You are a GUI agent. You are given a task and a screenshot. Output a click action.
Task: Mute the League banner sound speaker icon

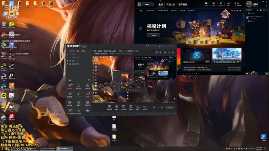click(232, 11)
